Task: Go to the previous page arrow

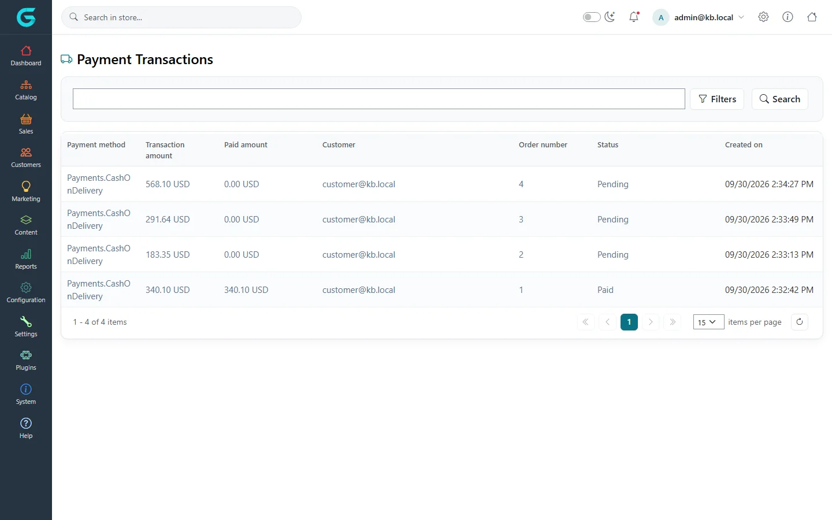Action: pos(607,322)
